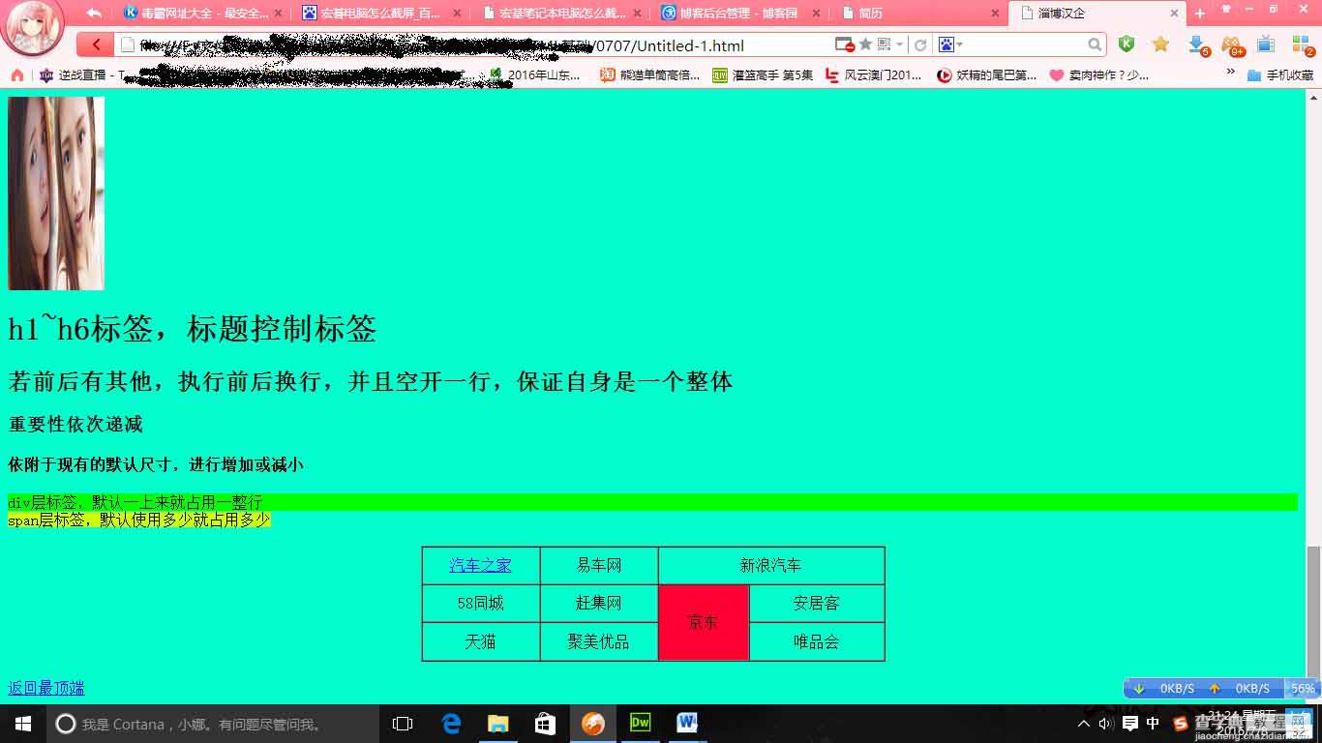Viewport: 1322px width, 743px height.
Task: Select the active 淄博汉企 tab
Action: tap(1096, 14)
